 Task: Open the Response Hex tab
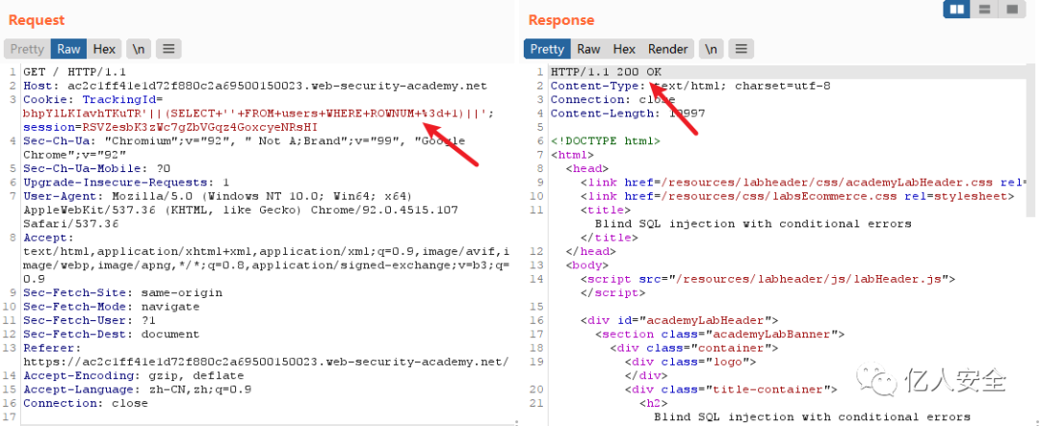coord(624,49)
